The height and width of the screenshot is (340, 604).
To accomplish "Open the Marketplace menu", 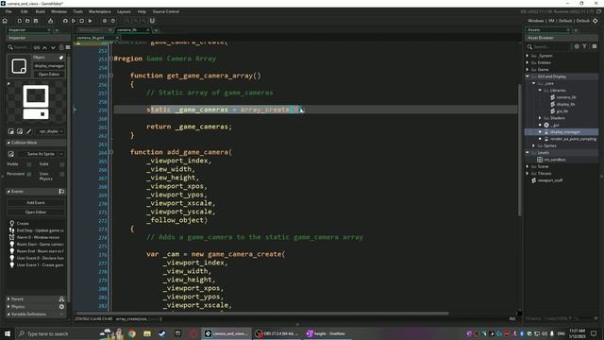I will (100, 11).
